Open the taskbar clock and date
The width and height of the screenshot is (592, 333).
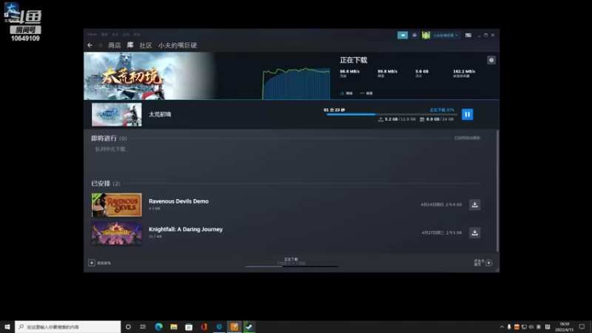564,327
